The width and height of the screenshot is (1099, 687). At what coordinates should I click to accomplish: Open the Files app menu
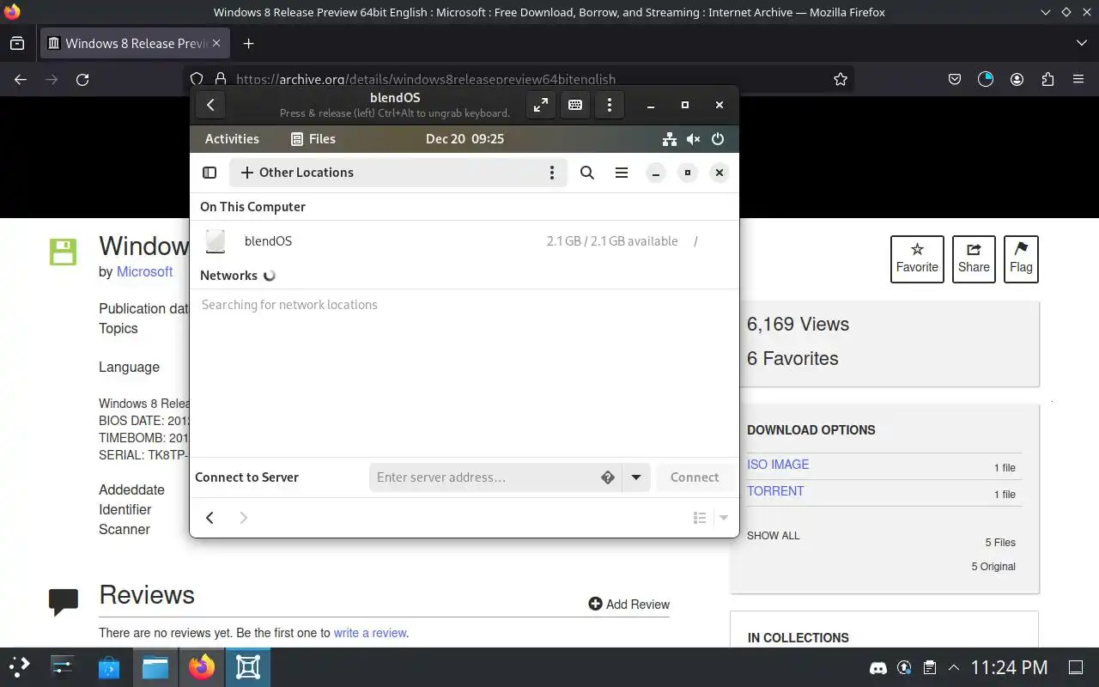pyautogui.click(x=313, y=139)
